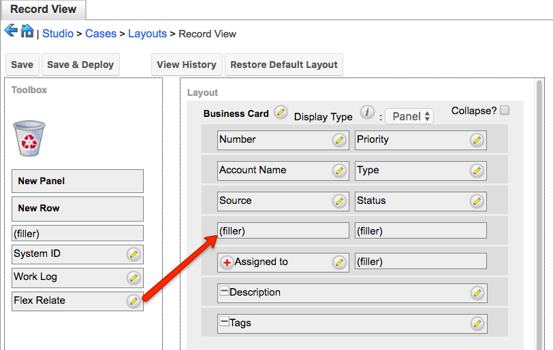Select the Record View tab

(44, 10)
